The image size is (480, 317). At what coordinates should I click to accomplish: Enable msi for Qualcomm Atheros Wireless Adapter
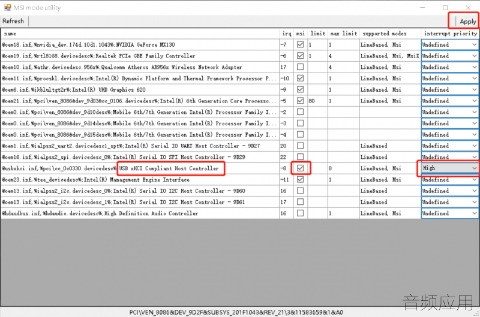tap(301, 67)
